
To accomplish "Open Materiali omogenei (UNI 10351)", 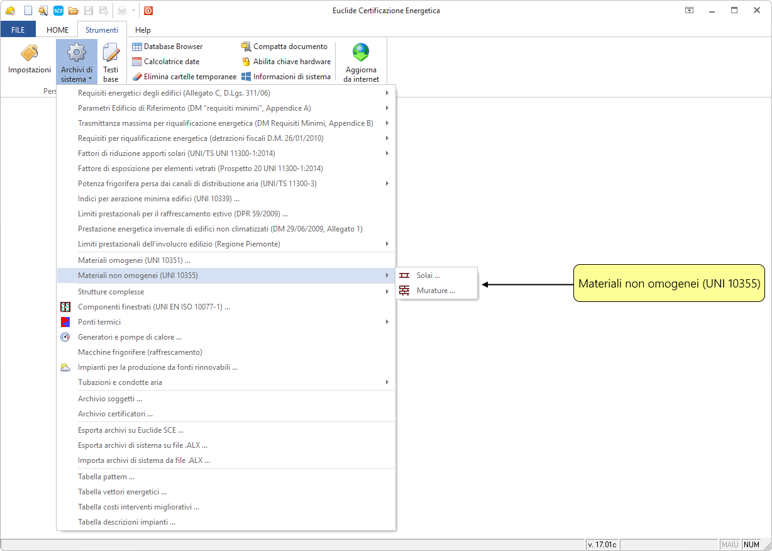I will [x=134, y=260].
